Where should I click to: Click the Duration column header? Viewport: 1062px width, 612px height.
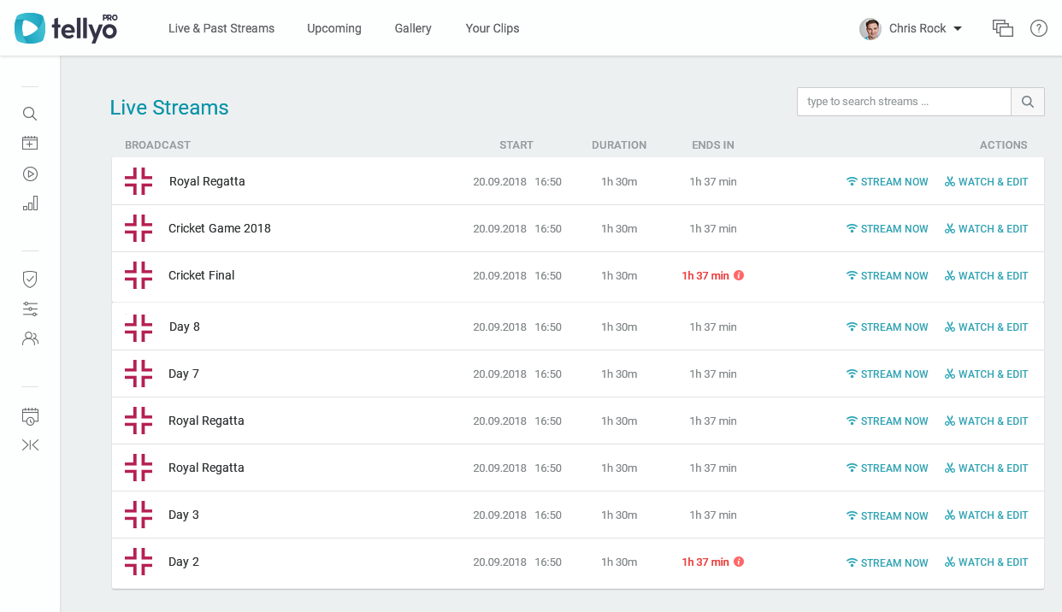[619, 145]
